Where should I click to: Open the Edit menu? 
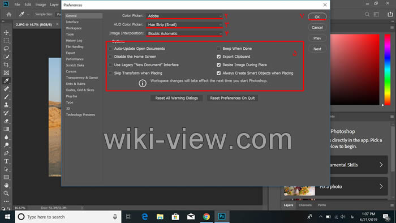pyautogui.click(x=28, y=5)
